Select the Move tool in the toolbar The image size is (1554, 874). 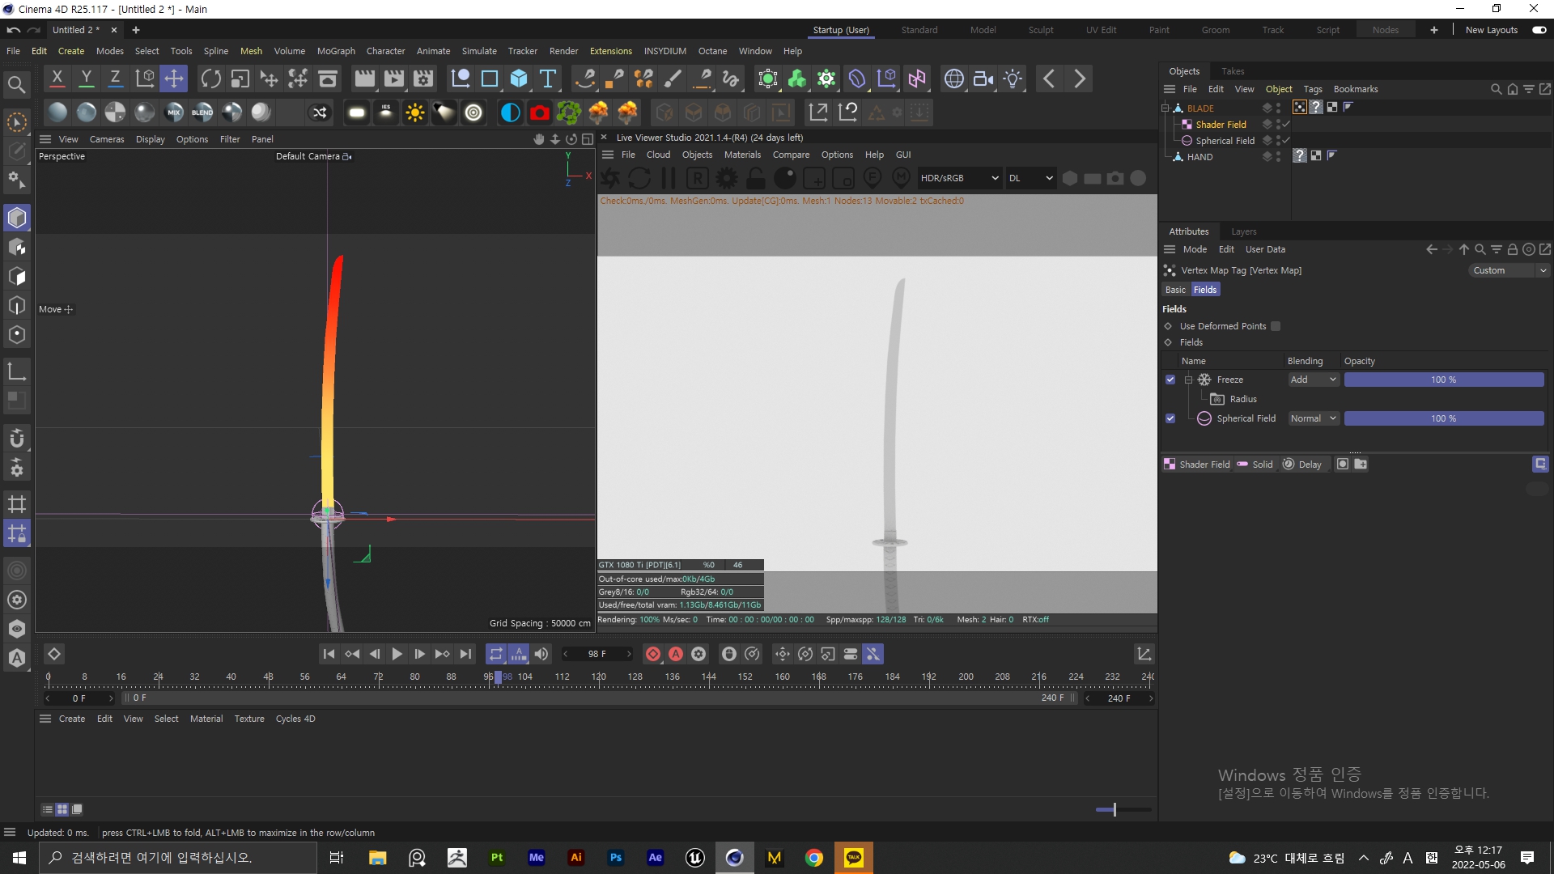tap(174, 78)
